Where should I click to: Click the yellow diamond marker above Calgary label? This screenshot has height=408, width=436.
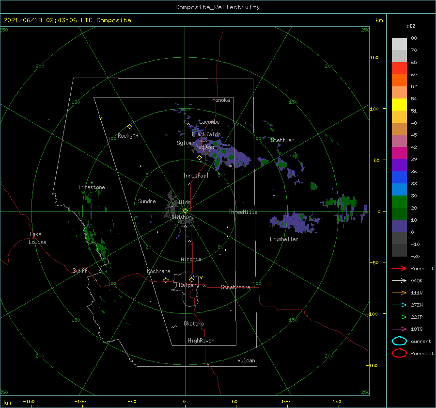click(x=191, y=279)
